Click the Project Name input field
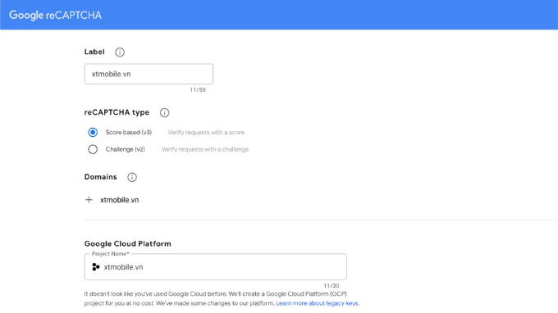This screenshot has width=558, height=313. tap(216, 267)
